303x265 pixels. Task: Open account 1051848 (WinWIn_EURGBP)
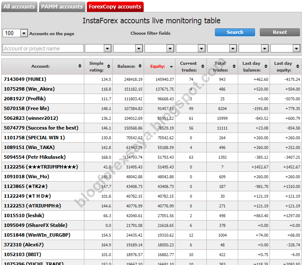pos(37,235)
